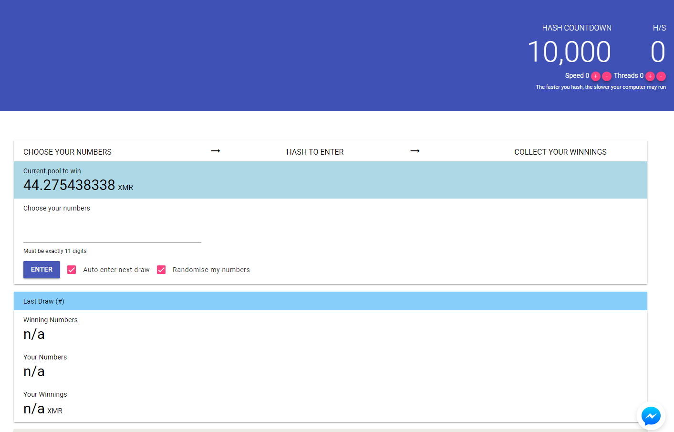
Task: Decrease the Speed with minus button
Action: pyautogui.click(x=607, y=76)
